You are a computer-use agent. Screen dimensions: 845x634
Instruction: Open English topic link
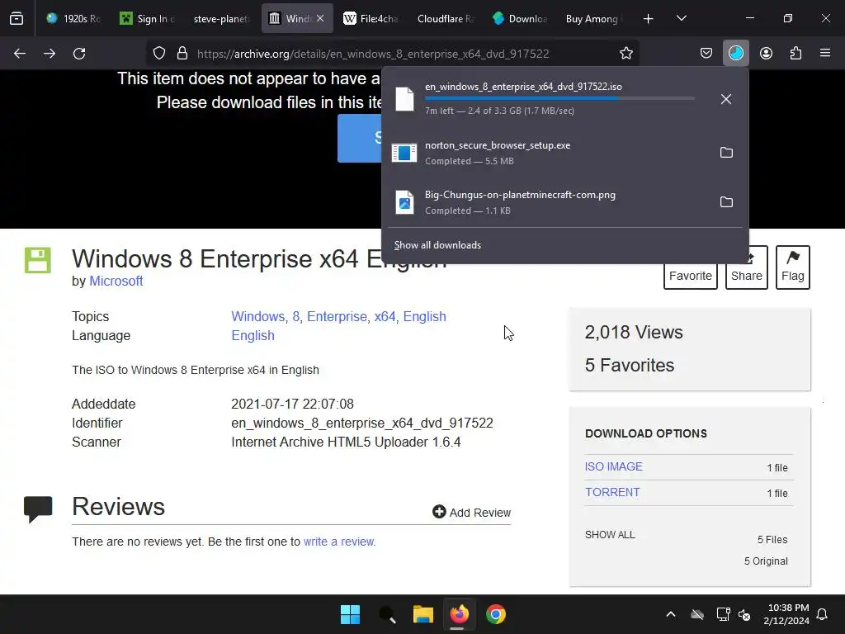[x=425, y=316]
